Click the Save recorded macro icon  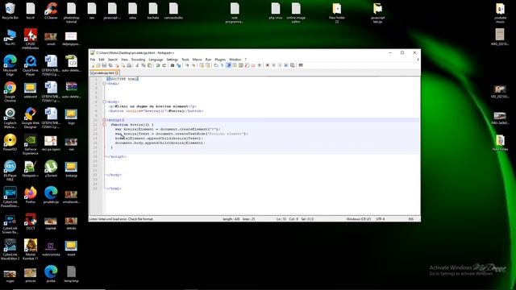click(292, 65)
